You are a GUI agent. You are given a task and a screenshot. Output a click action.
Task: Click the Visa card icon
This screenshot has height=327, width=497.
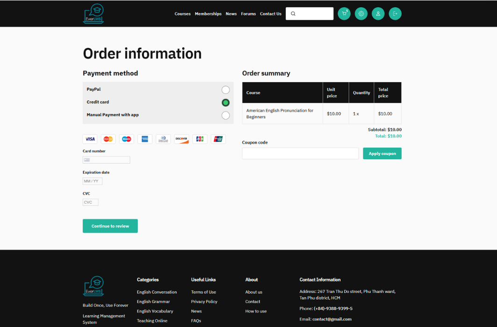pos(90,139)
